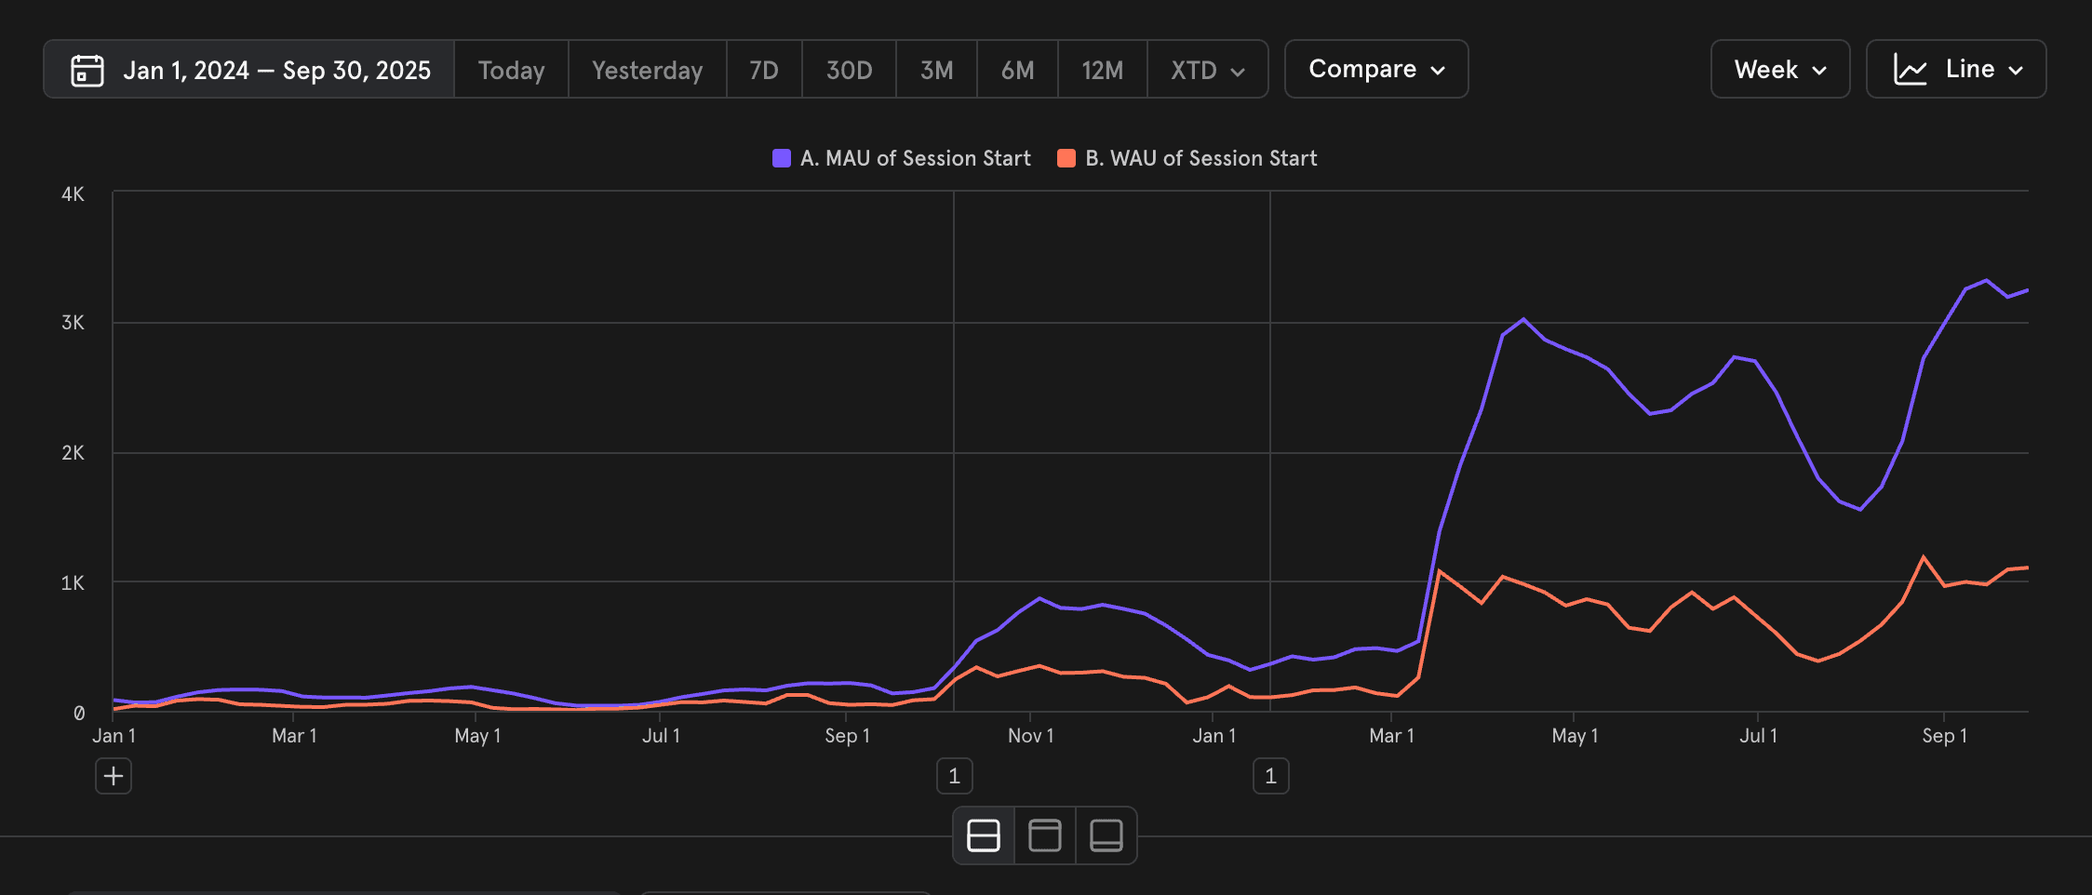This screenshot has width=2092, height=895.
Task: Click the Jan 1, 2024 — Sep 30, 2025 date field
Action: 278,69
